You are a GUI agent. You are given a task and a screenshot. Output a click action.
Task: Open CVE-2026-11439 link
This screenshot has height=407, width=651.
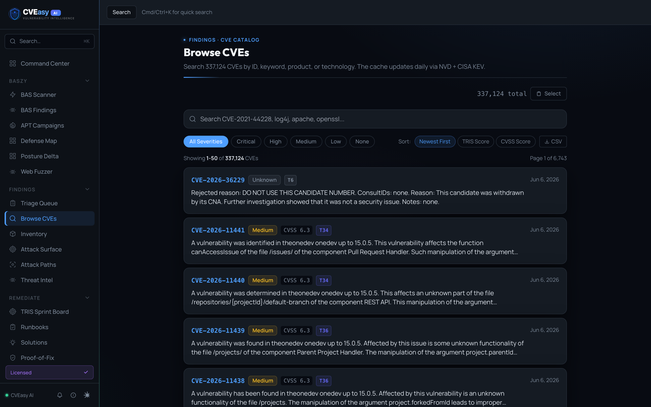point(218,330)
